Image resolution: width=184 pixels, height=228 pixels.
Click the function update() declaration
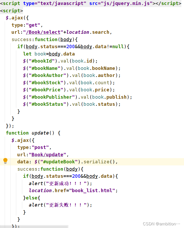tap(33, 133)
